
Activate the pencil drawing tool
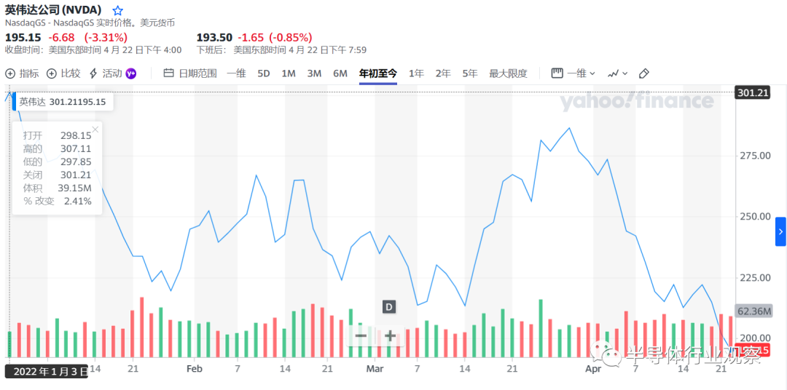tap(644, 73)
